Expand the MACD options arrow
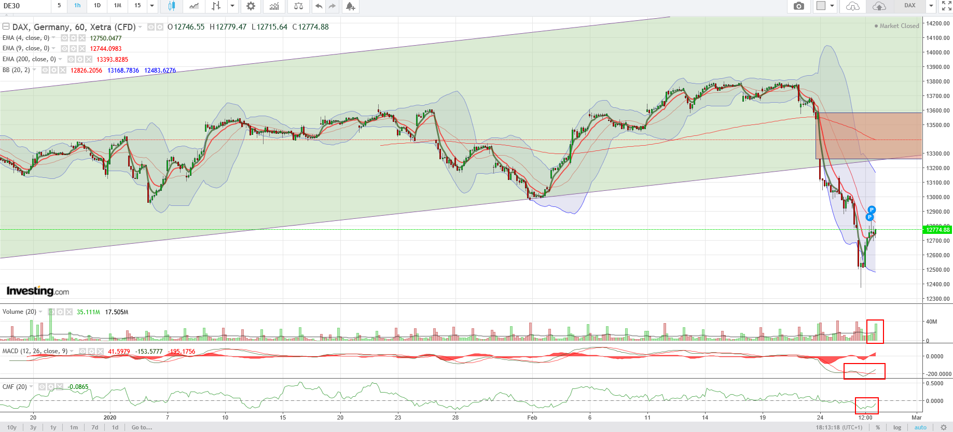 (x=72, y=351)
